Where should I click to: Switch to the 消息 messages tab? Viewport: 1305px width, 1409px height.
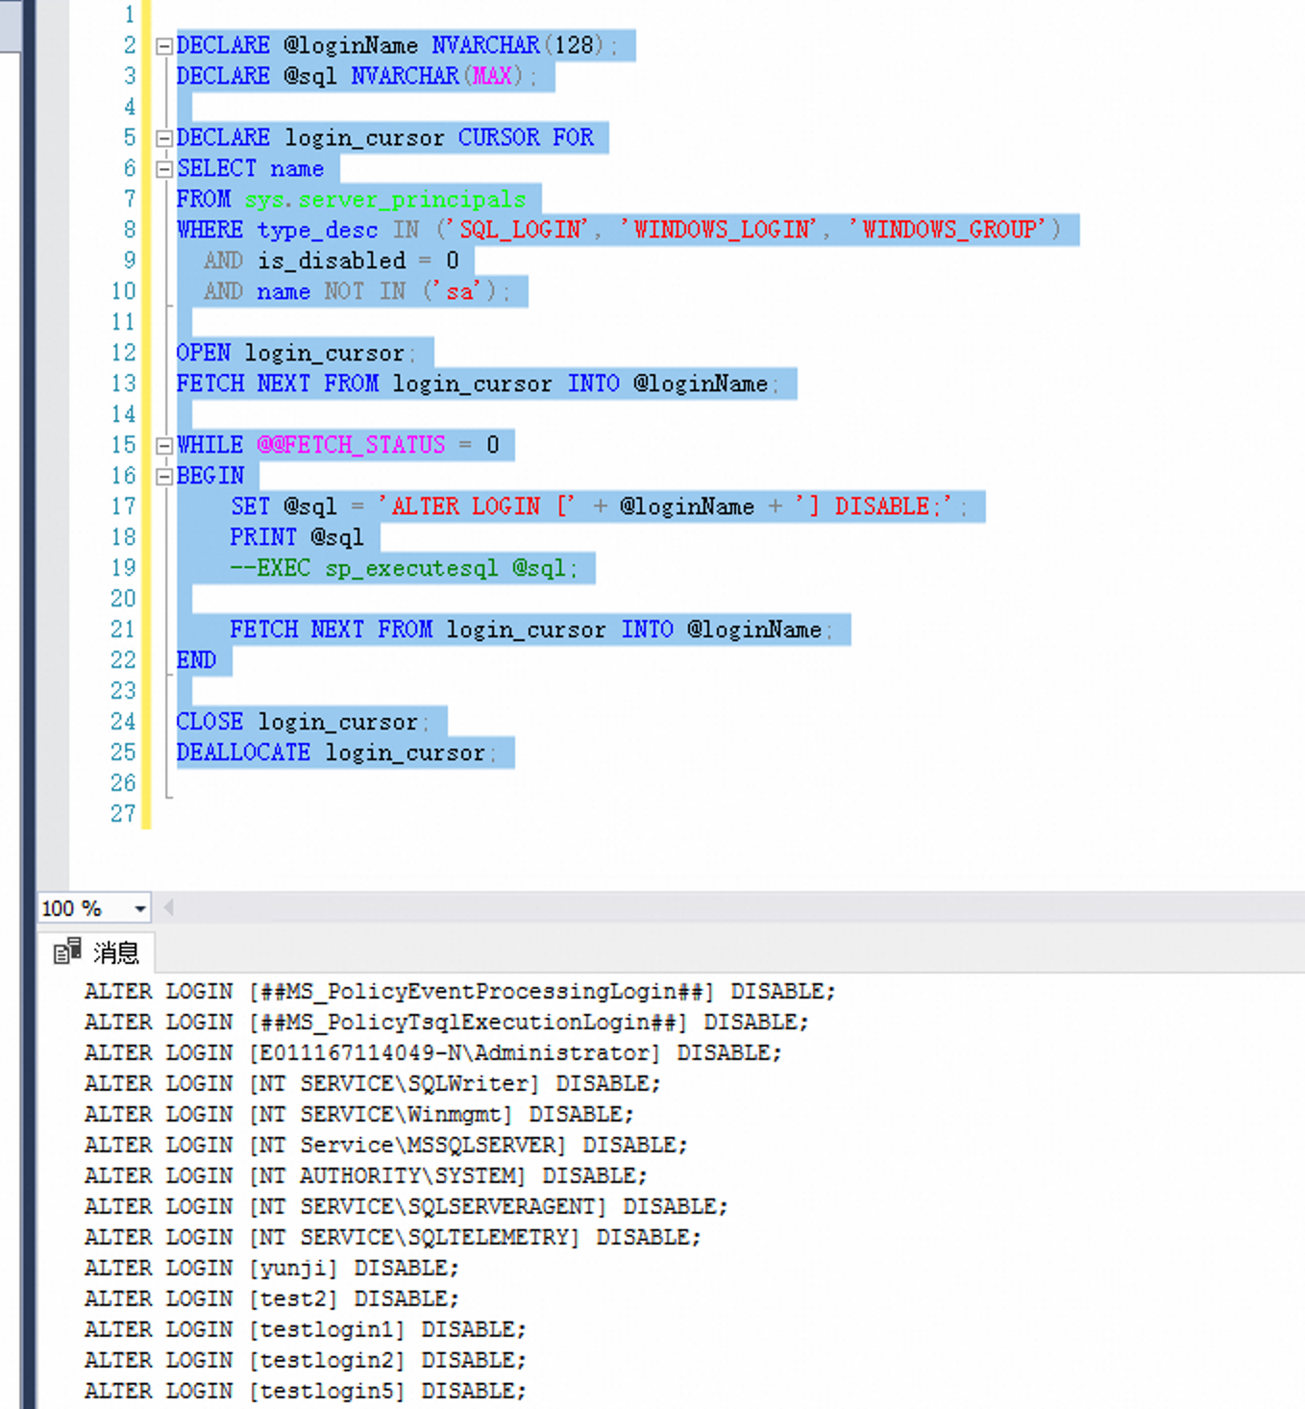(115, 952)
